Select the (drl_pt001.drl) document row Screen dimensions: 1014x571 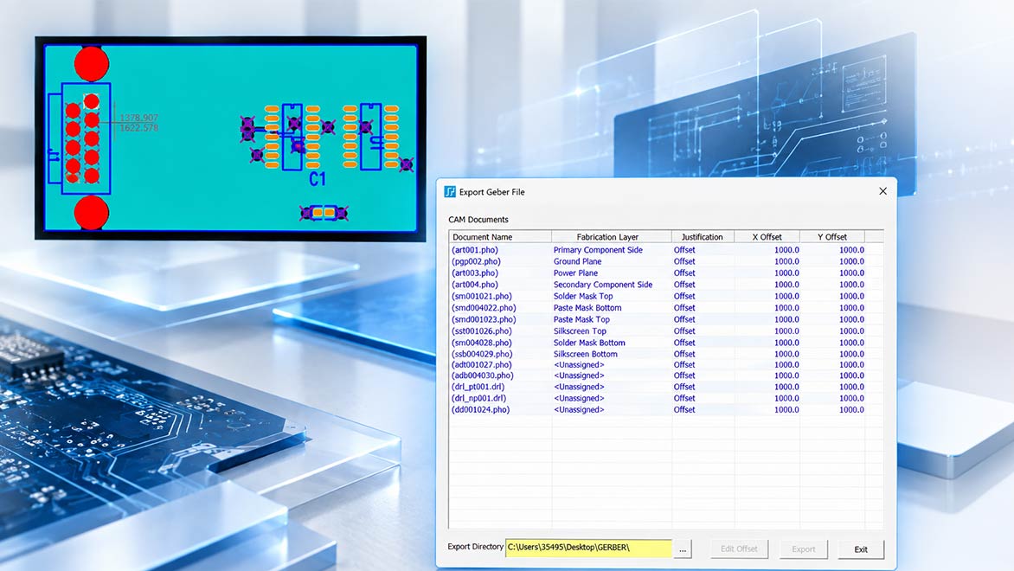click(665, 387)
